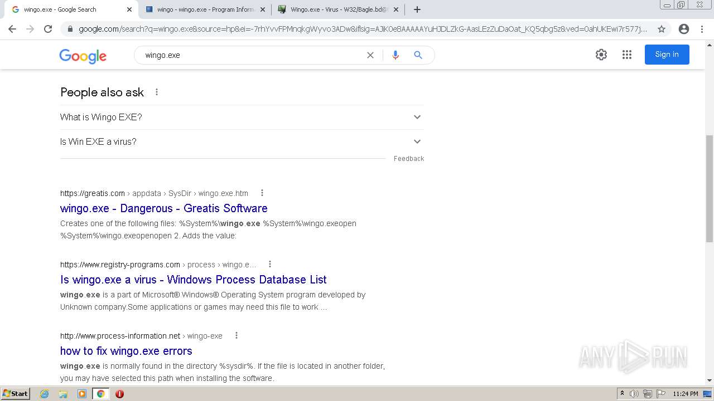Click the greatis.com breadcrumb URL
Image resolution: width=714 pixels, height=401 pixels.
(x=154, y=193)
